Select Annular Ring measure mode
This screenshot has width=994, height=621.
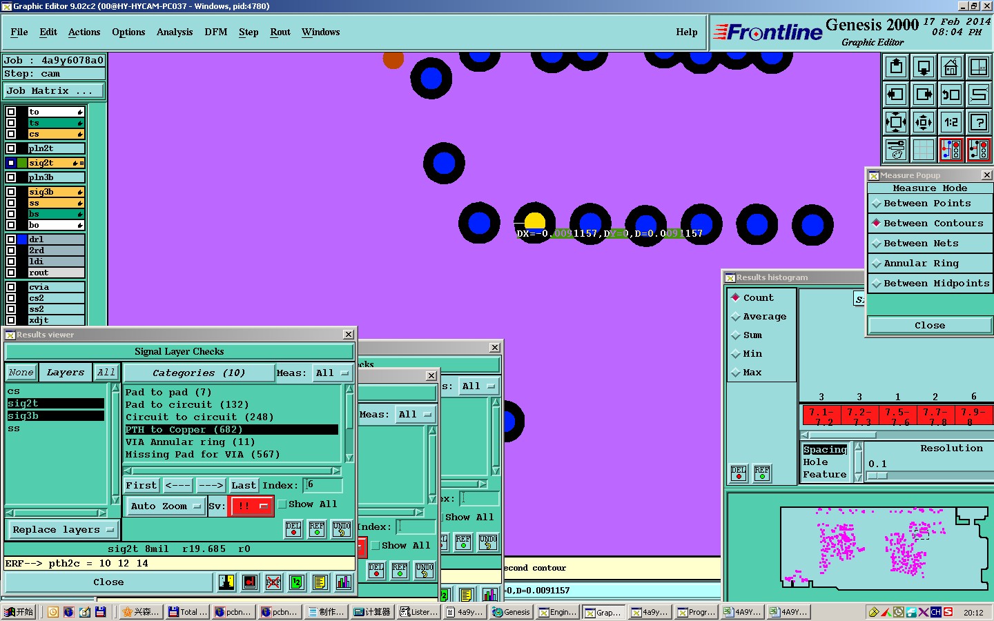pyautogui.click(x=930, y=264)
